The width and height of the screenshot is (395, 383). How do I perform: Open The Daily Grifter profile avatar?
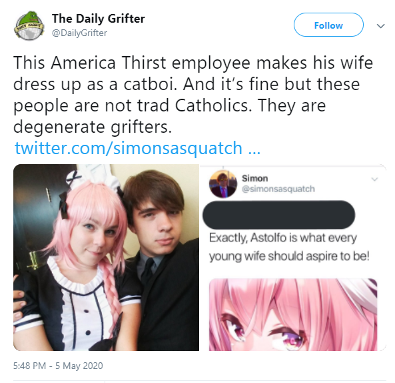coord(29,25)
